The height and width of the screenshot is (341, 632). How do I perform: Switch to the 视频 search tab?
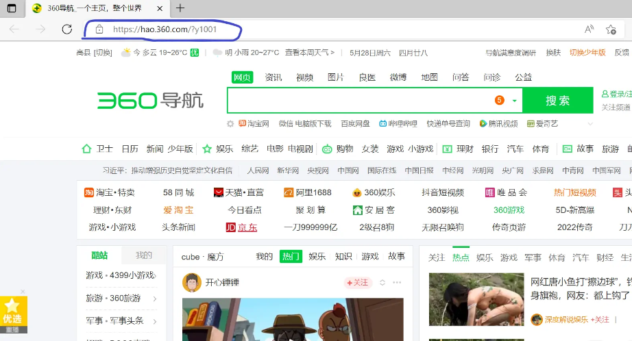pos(304,77)
